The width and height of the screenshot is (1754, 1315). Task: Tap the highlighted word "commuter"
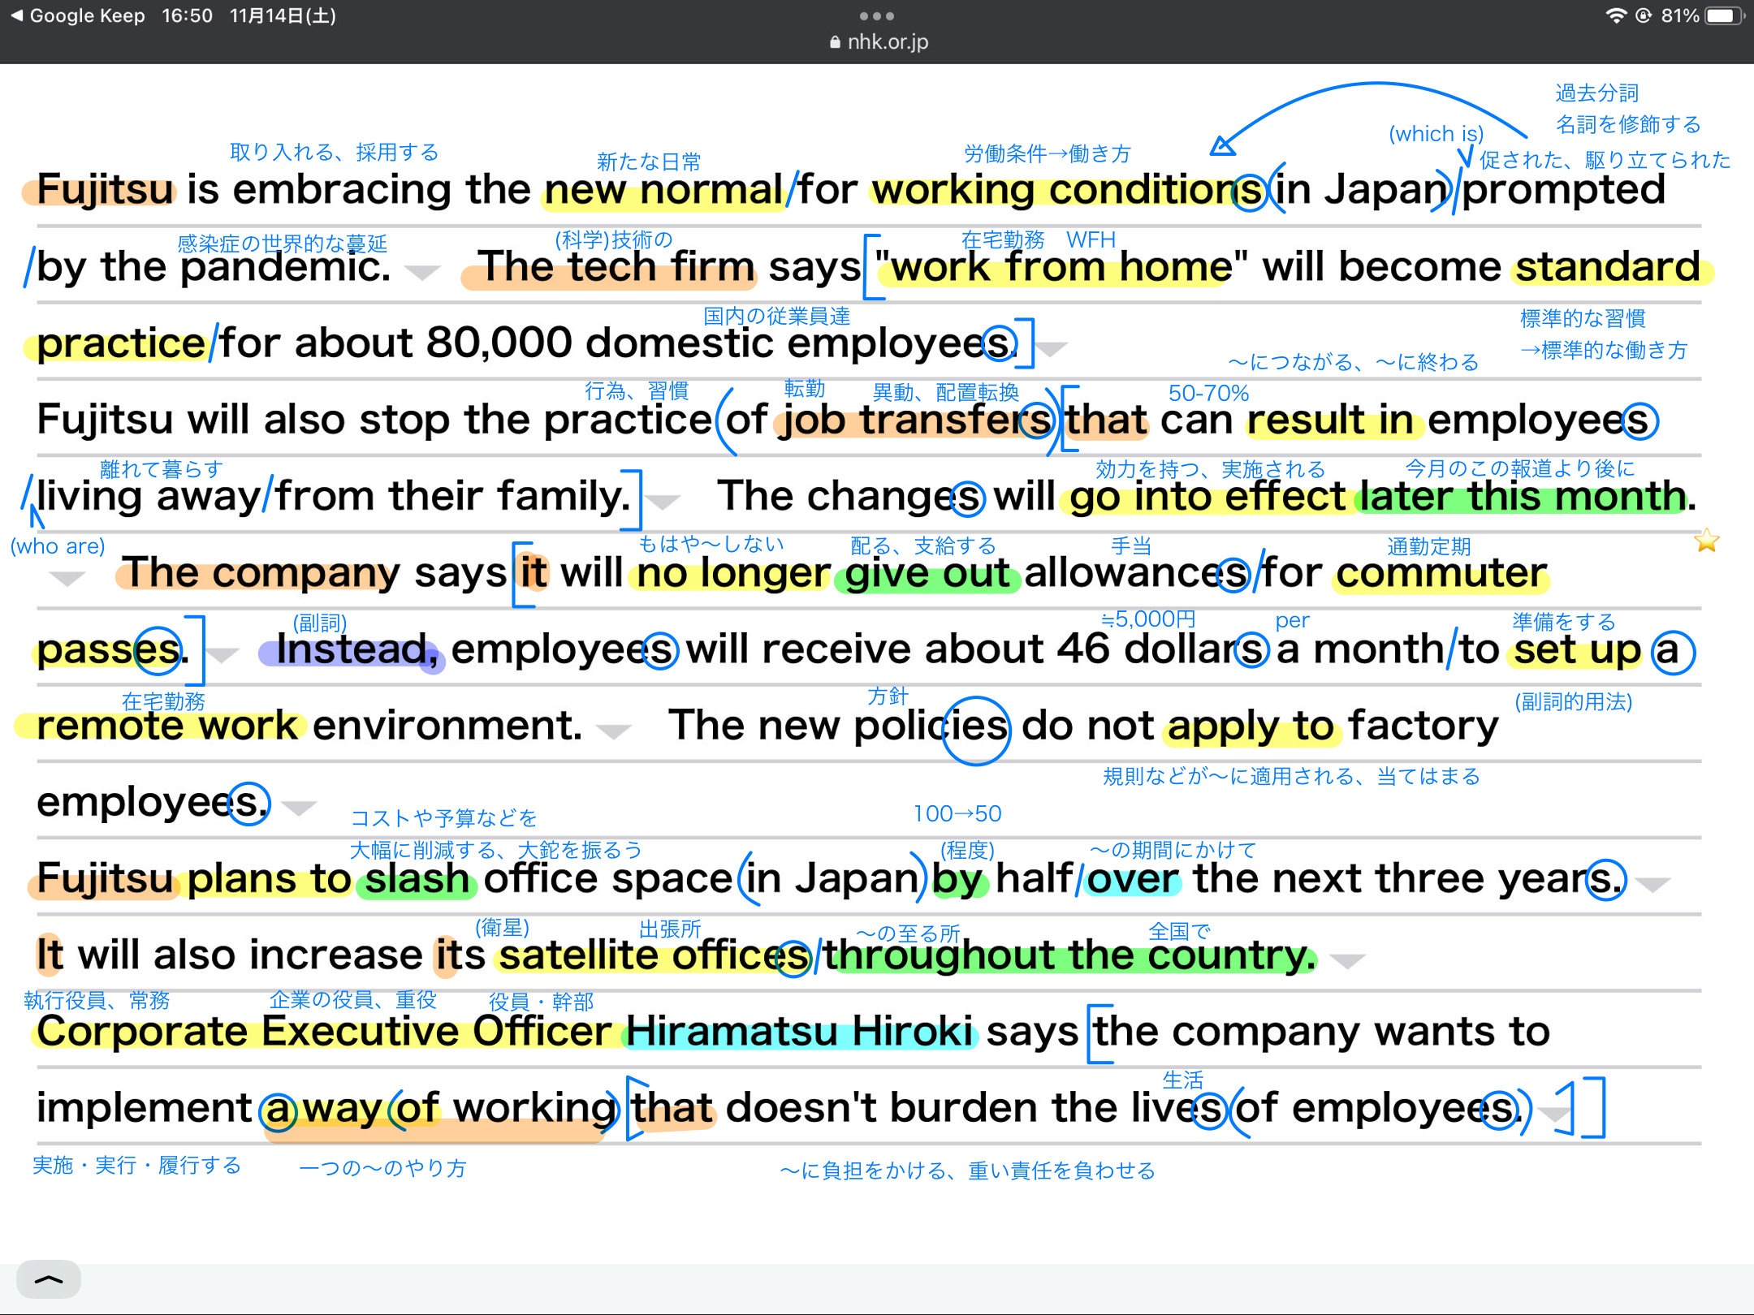click(x=1441, y=573)
